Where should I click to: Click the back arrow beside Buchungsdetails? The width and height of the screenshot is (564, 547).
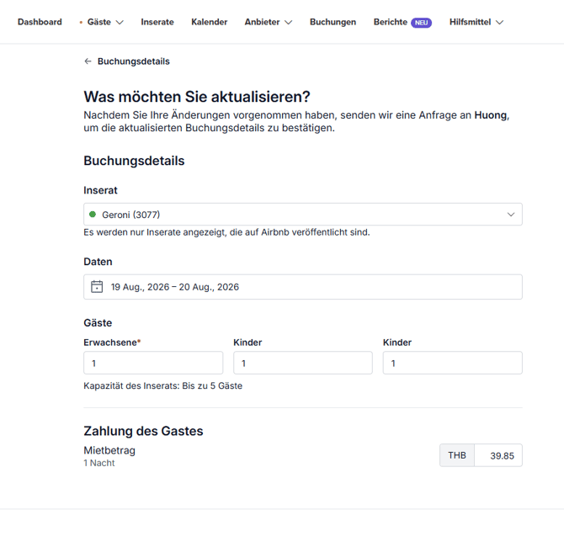coord(88,61)
